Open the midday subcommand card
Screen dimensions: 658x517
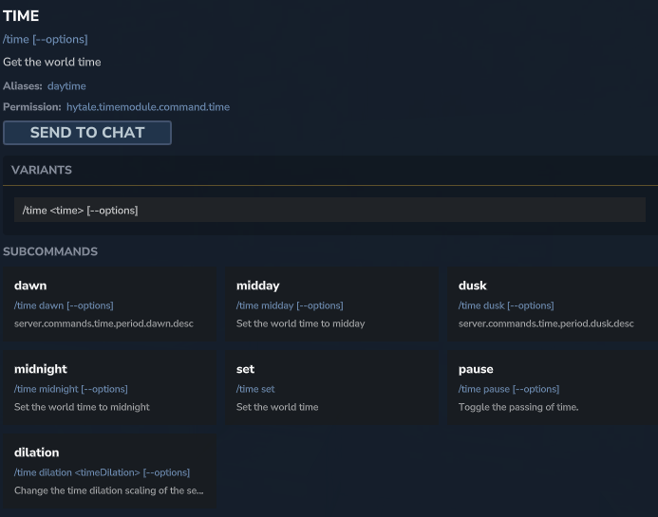pos(331,305)
